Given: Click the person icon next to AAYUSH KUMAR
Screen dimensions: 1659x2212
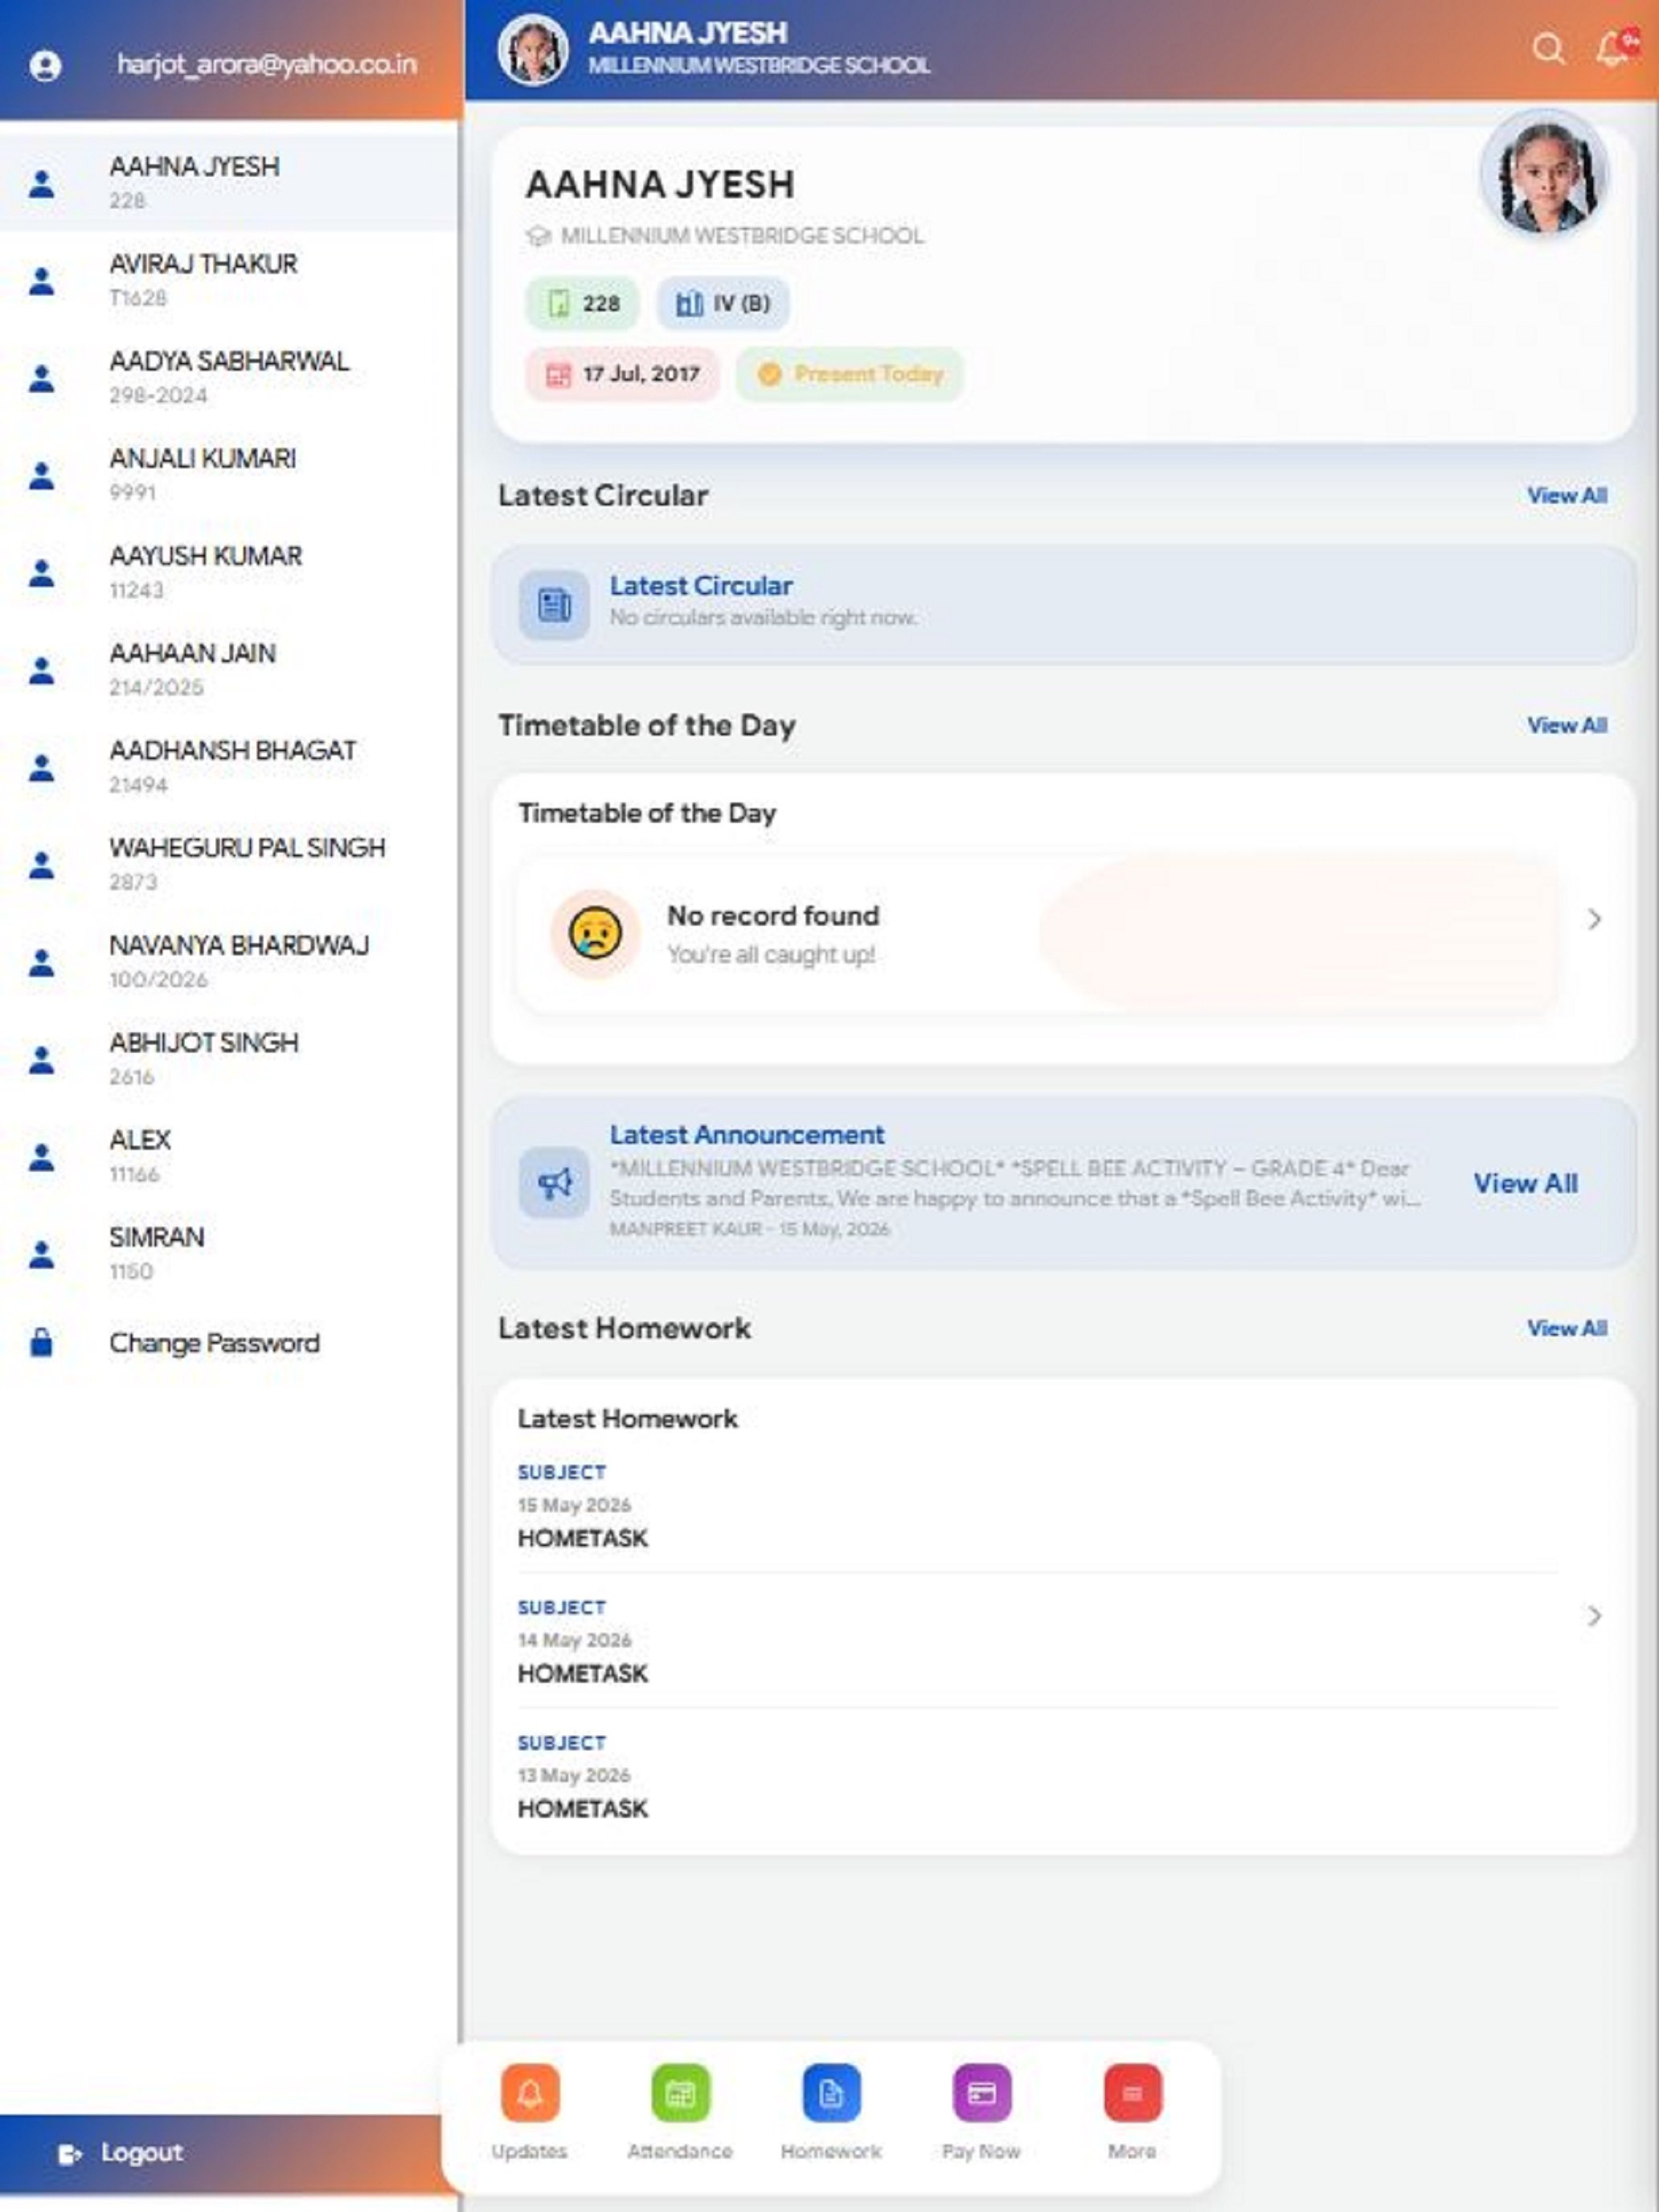Looking at the screenshot, I should click(41, 573).
